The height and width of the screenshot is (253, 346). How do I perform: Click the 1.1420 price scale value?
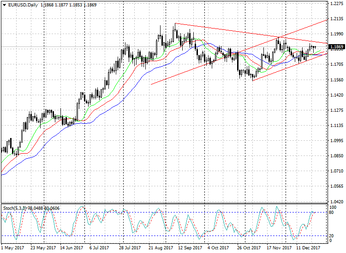pos(337,95)
